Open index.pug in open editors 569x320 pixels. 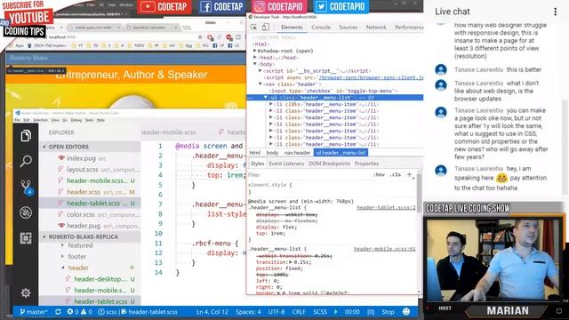point(81,158)
